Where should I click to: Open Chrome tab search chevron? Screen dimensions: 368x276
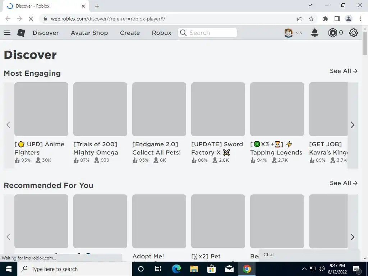click(x=310, y=5)
